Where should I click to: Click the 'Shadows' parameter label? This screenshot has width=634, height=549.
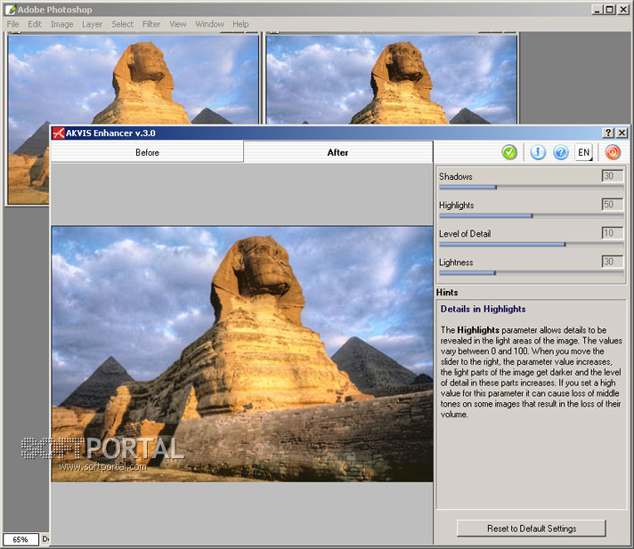pos(456,176)
